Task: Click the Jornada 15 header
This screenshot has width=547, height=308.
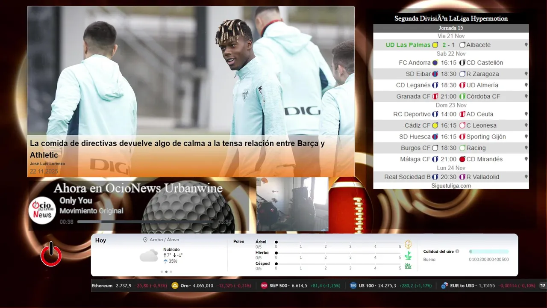Action: point(451,28)
